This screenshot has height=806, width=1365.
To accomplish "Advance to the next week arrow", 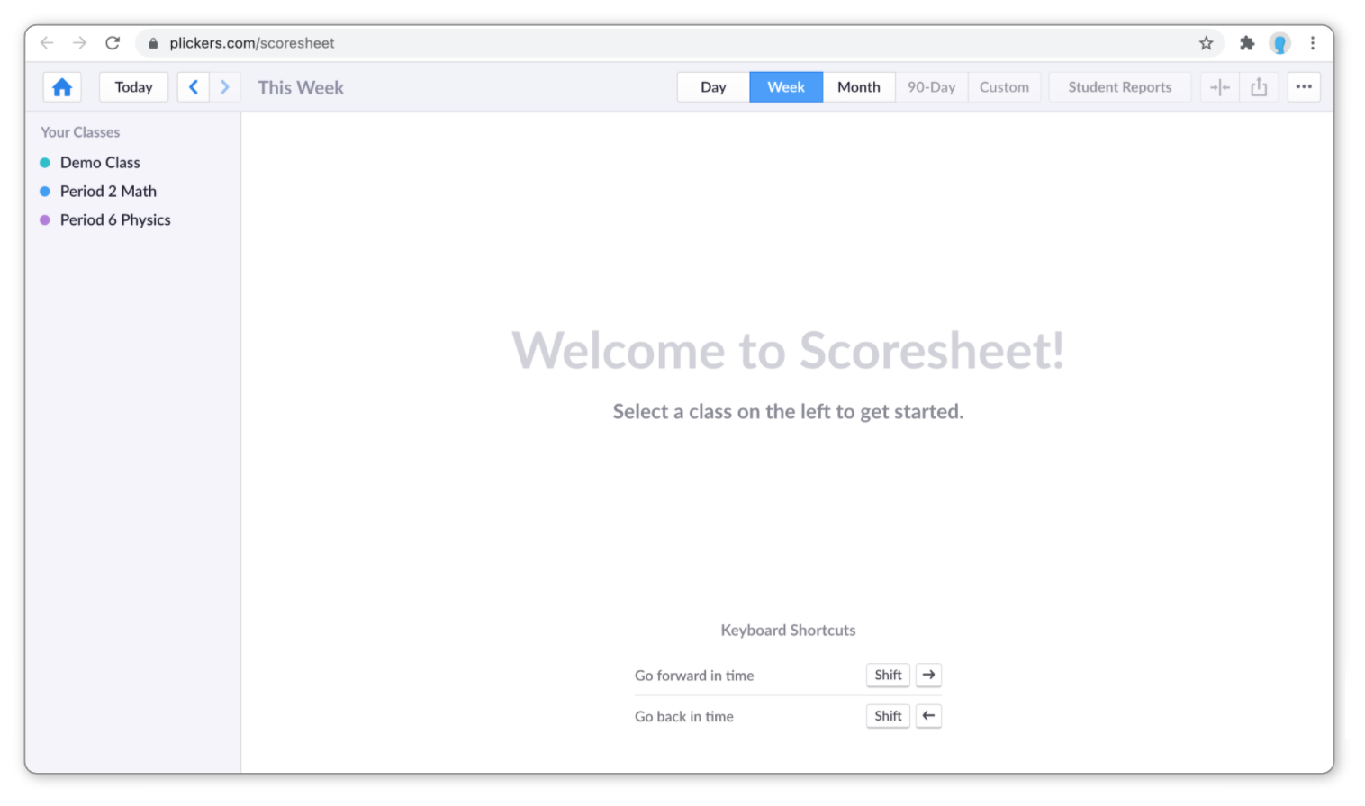I will (225, 87).
